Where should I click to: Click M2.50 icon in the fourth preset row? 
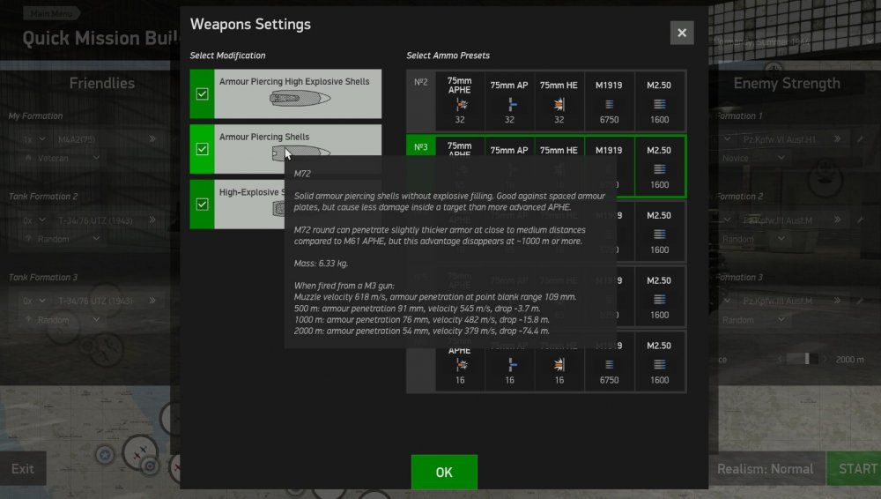click(x=660, y=299)
